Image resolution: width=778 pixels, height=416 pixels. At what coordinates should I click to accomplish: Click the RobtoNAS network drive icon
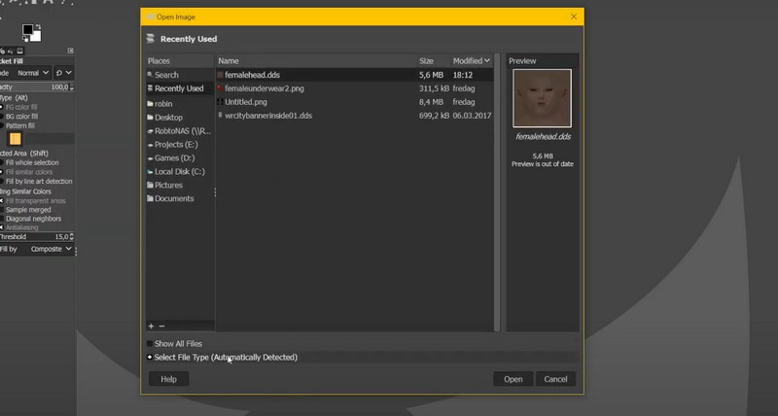coord(150,131)
